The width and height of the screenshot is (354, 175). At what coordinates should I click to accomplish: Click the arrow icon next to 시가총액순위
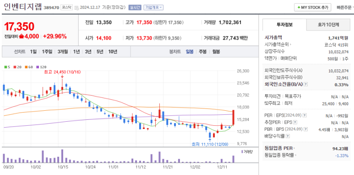(290, 45)
